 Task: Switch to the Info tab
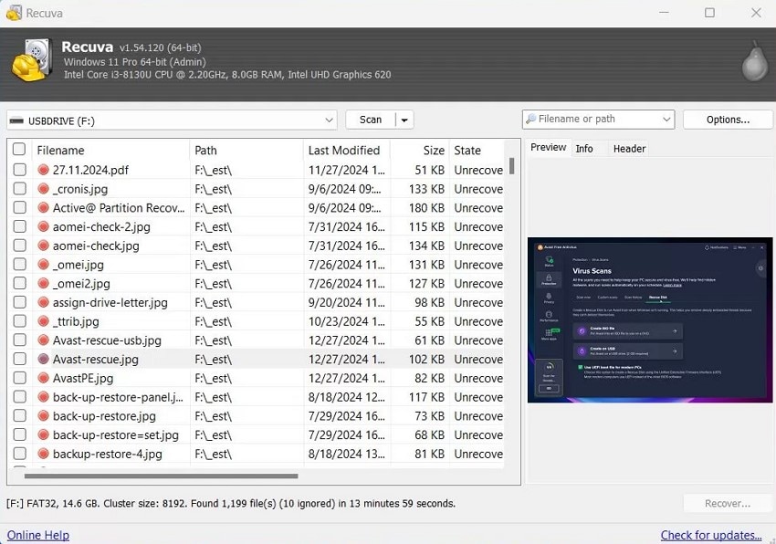coord(584,149)
